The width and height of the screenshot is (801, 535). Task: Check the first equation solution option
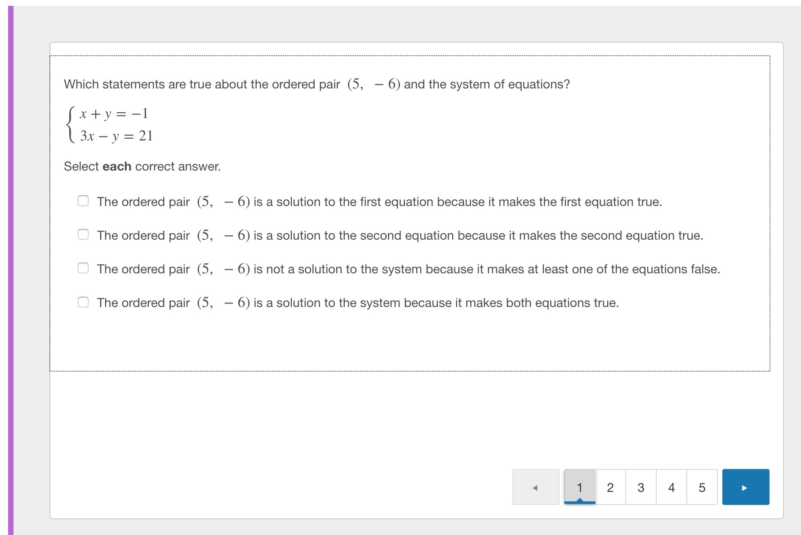coord(83,201)
